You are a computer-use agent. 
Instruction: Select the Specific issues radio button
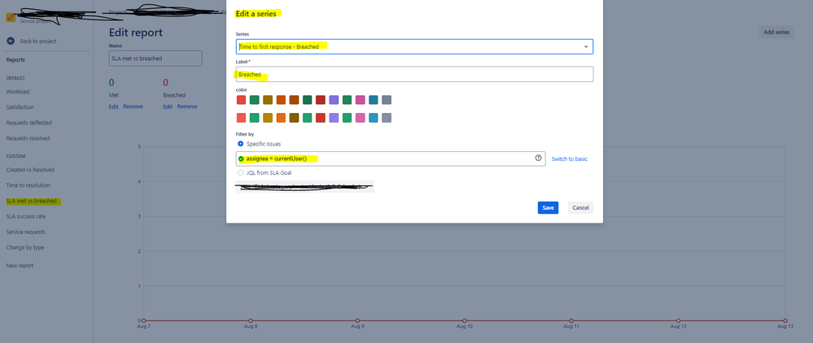[x=240, y=144]
